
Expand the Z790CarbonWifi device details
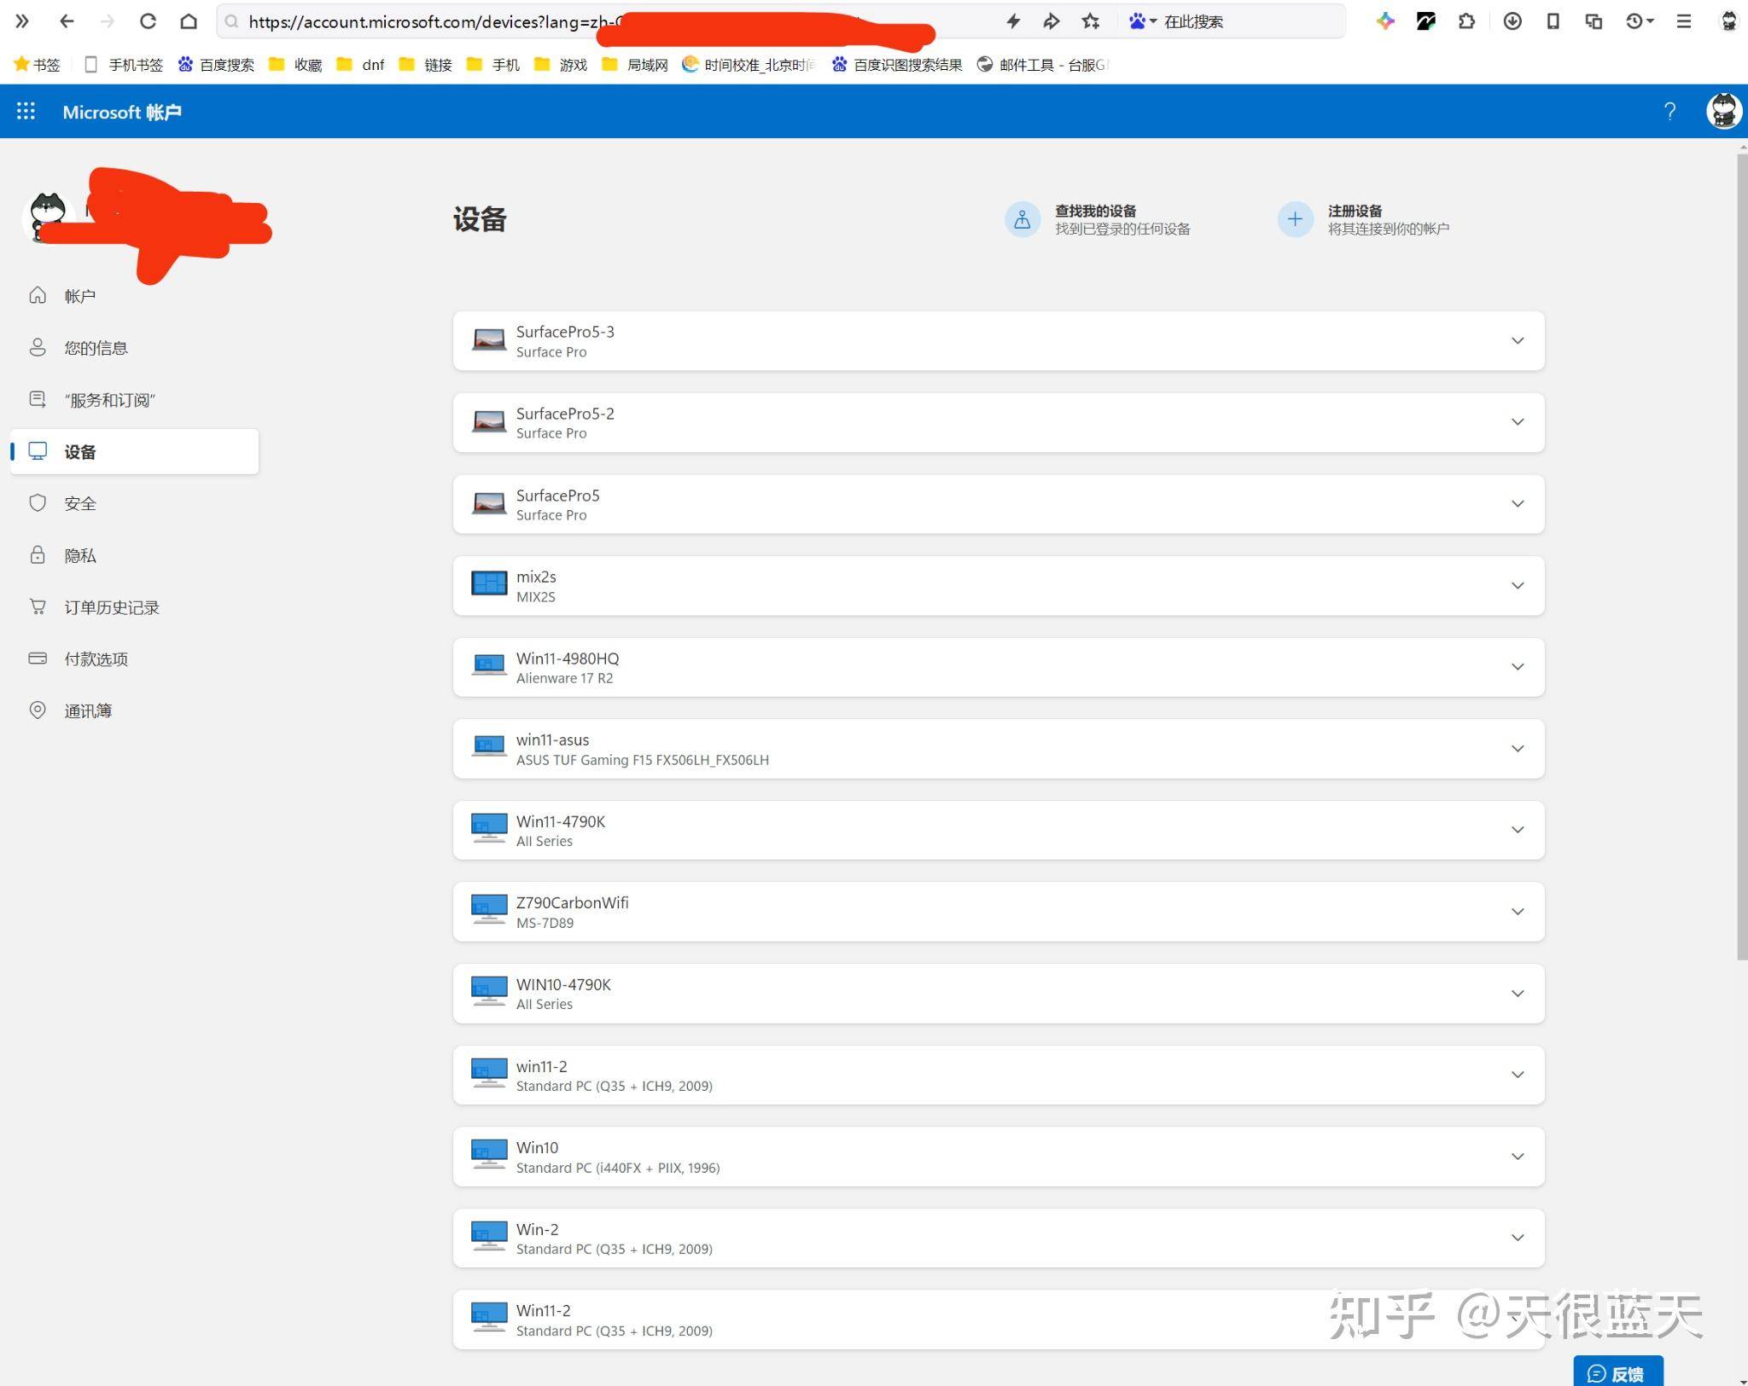[x=1518, y=911]
